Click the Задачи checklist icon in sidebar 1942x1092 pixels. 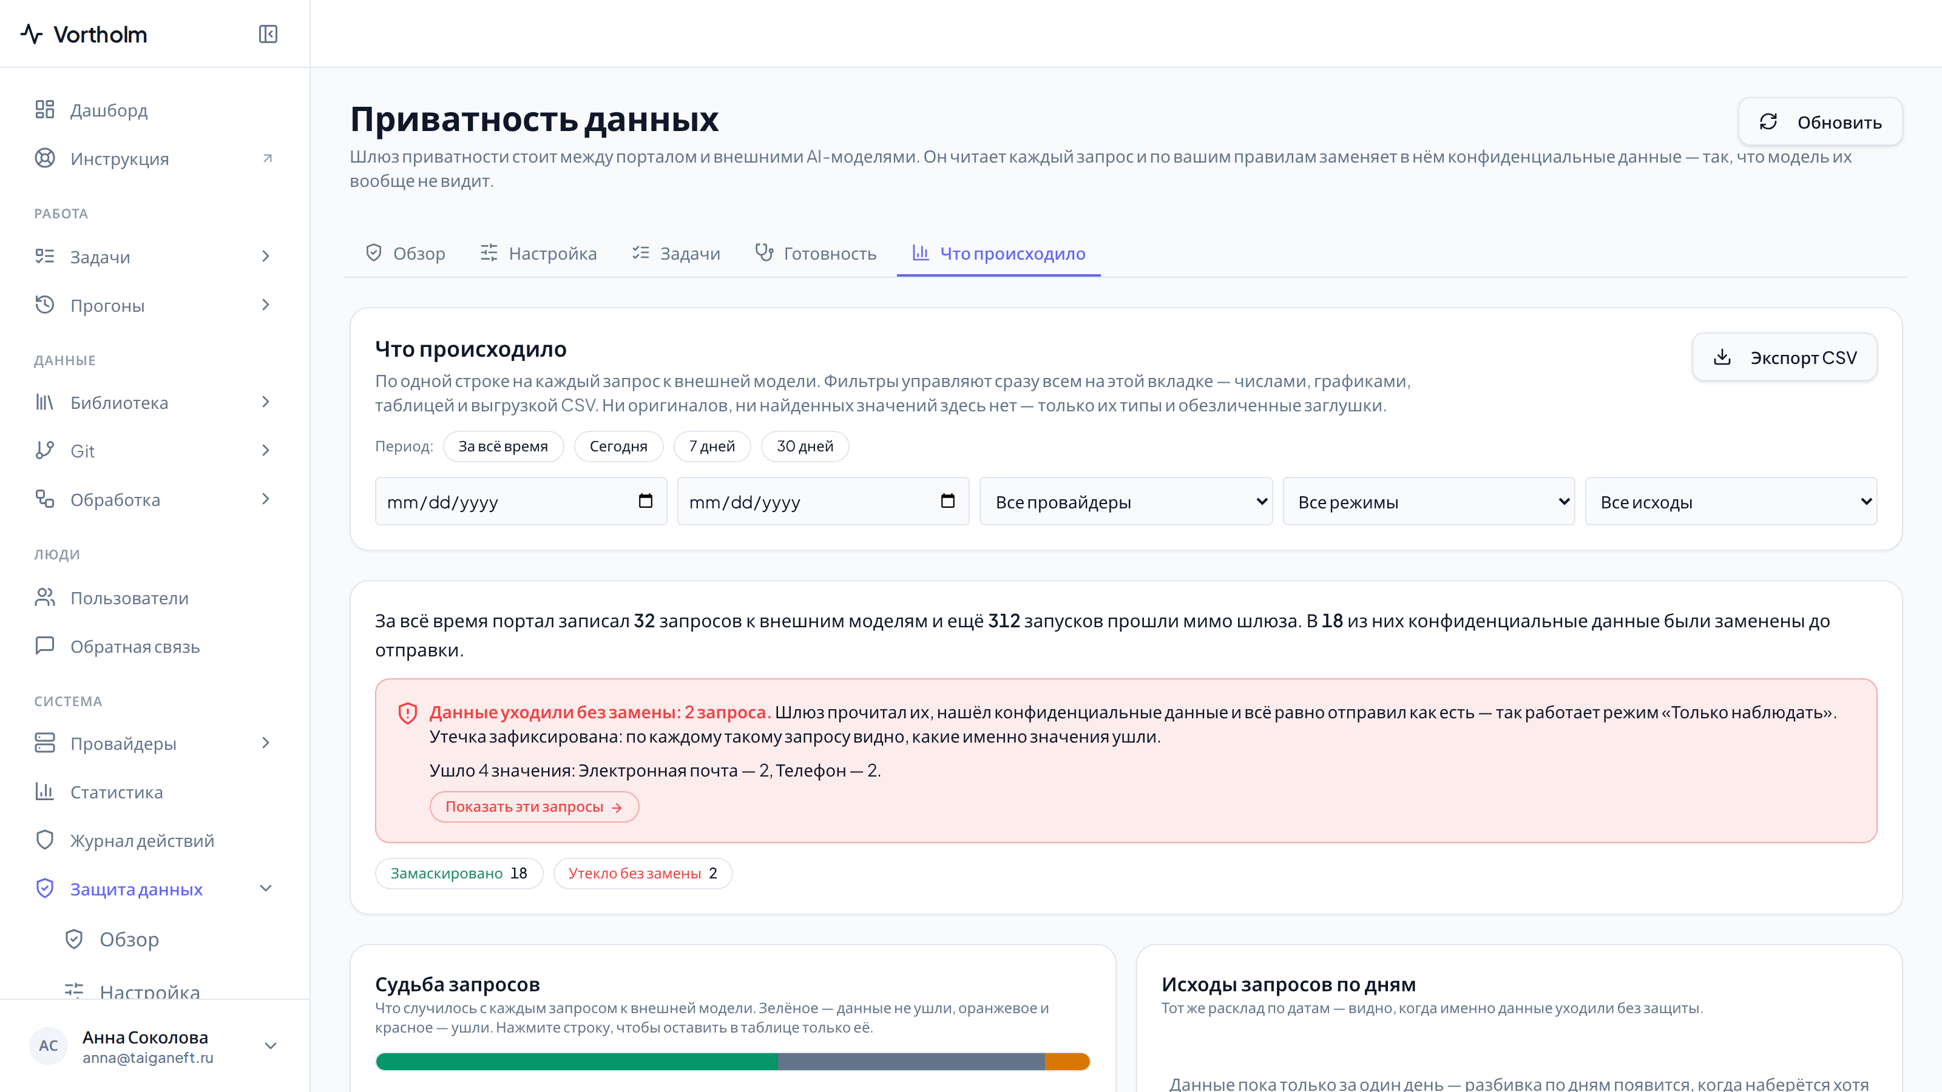pos(46,256)
